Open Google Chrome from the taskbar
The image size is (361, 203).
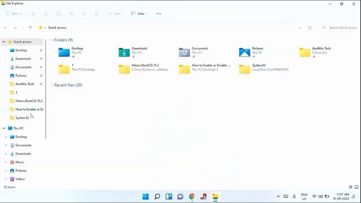tap(192, 197)
